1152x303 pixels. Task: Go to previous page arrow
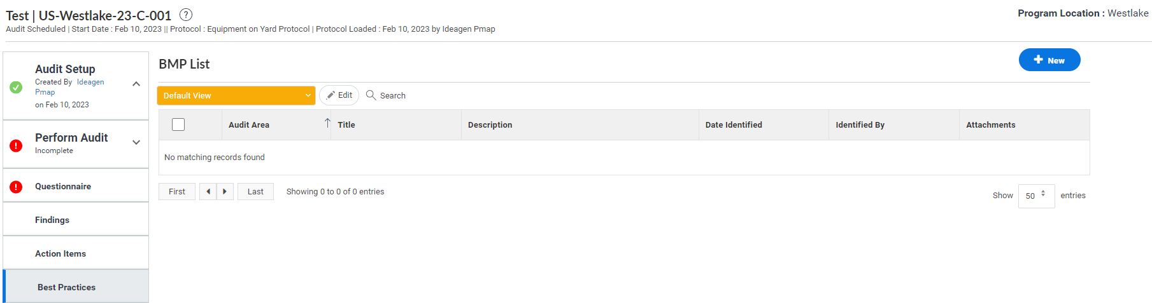(x=208, y=191)
